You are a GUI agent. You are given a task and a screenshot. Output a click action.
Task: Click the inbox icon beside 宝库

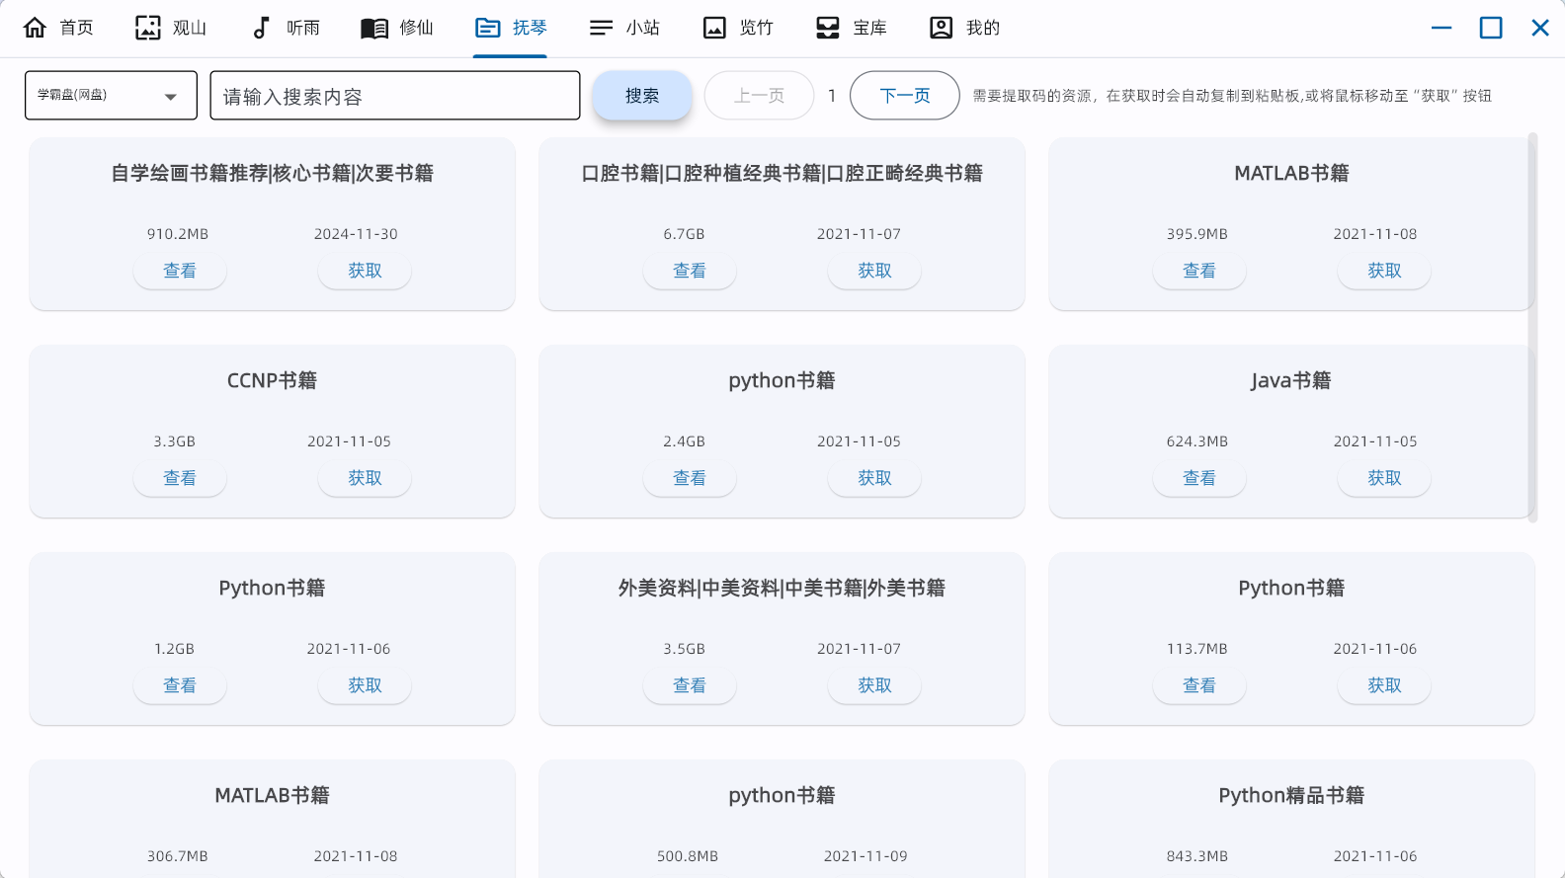[828, 28]
